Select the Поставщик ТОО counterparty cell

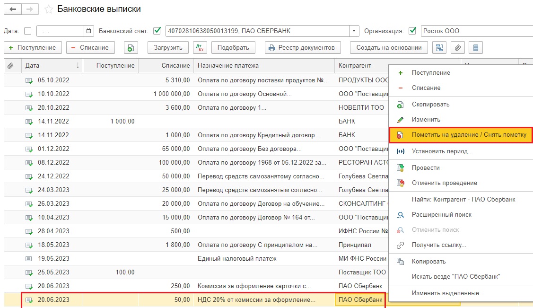pyautogui.click(x=362, y=273)
